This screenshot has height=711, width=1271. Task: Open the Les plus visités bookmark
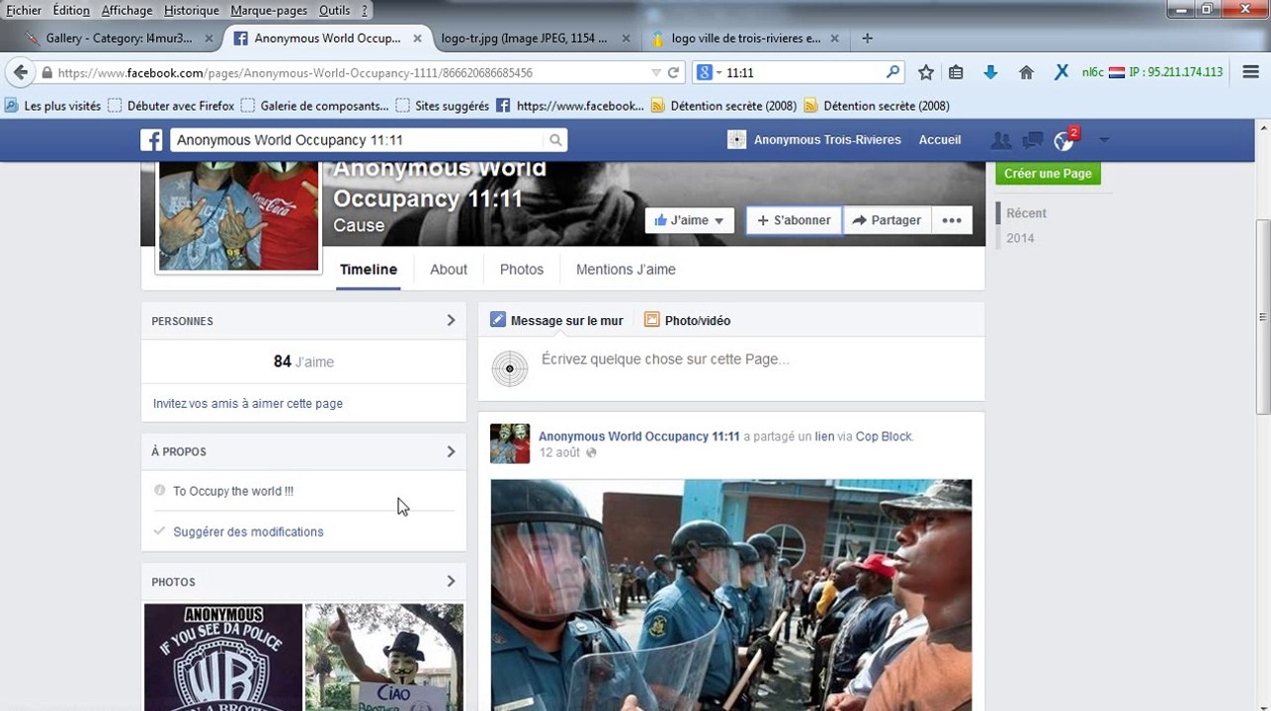point(53,106)
